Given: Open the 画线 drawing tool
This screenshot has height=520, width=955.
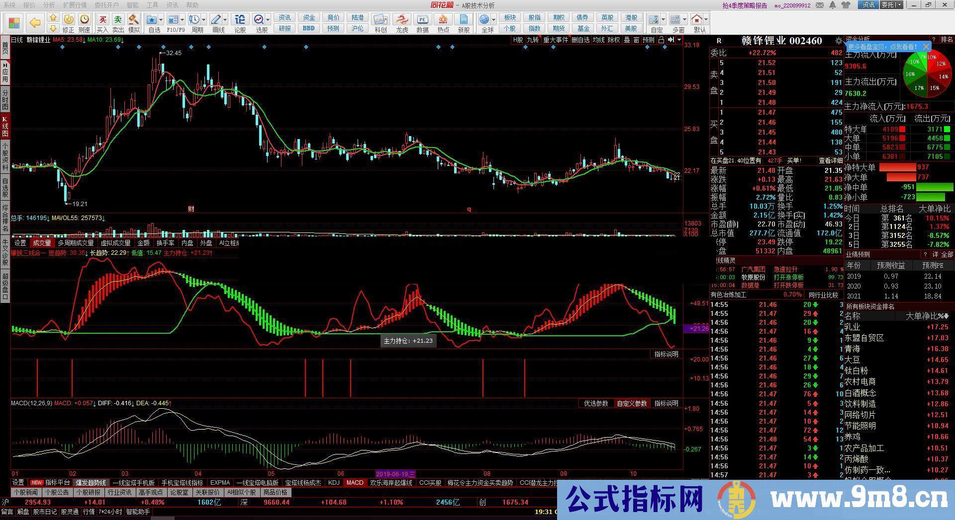Looking at the screenshot, I should click(x=216, y=20).
